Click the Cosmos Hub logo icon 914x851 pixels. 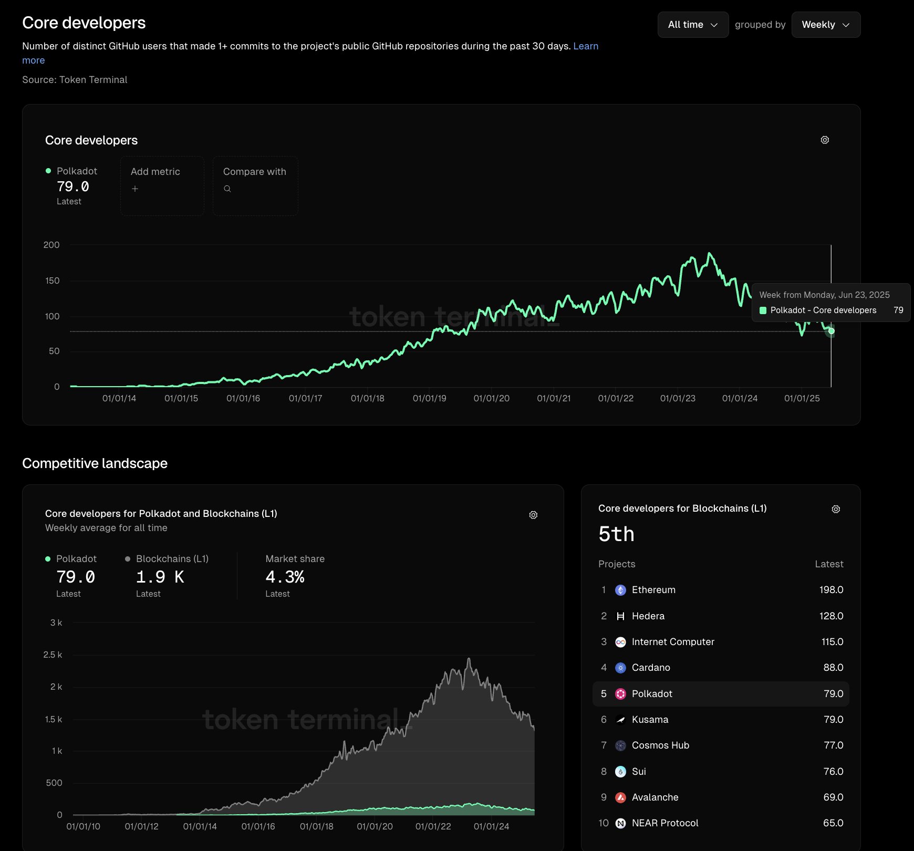(620, 745)
